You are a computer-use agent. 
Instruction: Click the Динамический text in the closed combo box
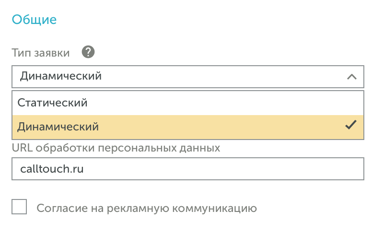tap(60, 77)
